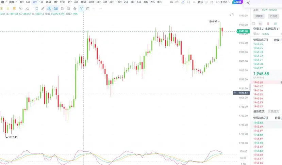Expand the 周期 period dropdown
Viewport: 282px width, 165px height.
pyautogui.click(x=13, y=2)
